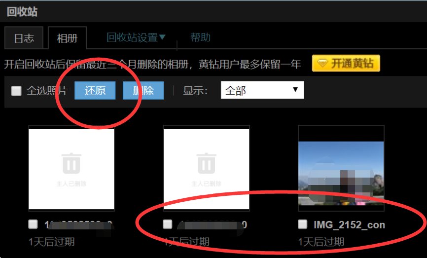The width and height of the screenshot is (427, 258).
Task: Click the IMG_2152_con file name
Action: (x=349, y=225)
